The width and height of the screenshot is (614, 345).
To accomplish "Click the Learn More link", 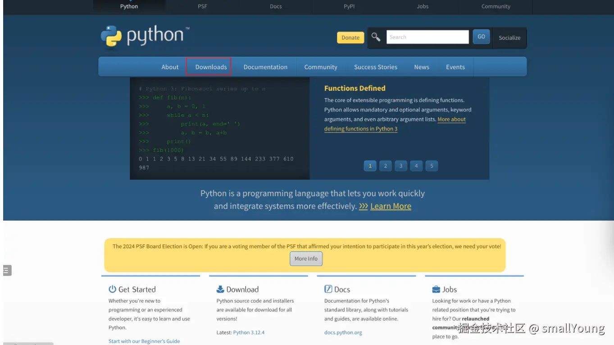I will coord(391,206).
